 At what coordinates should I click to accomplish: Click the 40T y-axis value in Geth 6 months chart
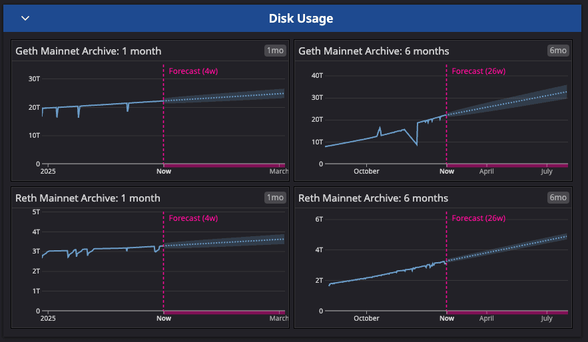pyautogui.click(x=317, y=76)
